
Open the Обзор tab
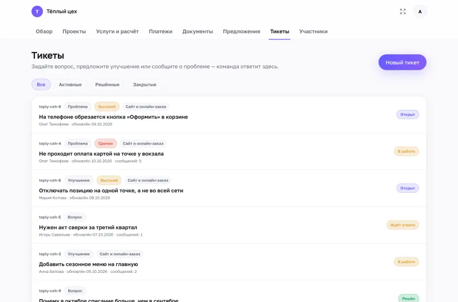pos(44,31)
